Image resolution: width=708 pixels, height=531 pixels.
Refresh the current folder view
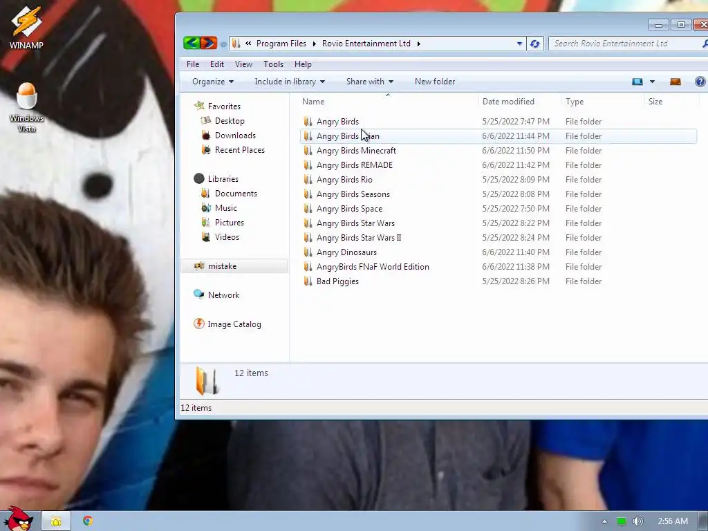535,44
